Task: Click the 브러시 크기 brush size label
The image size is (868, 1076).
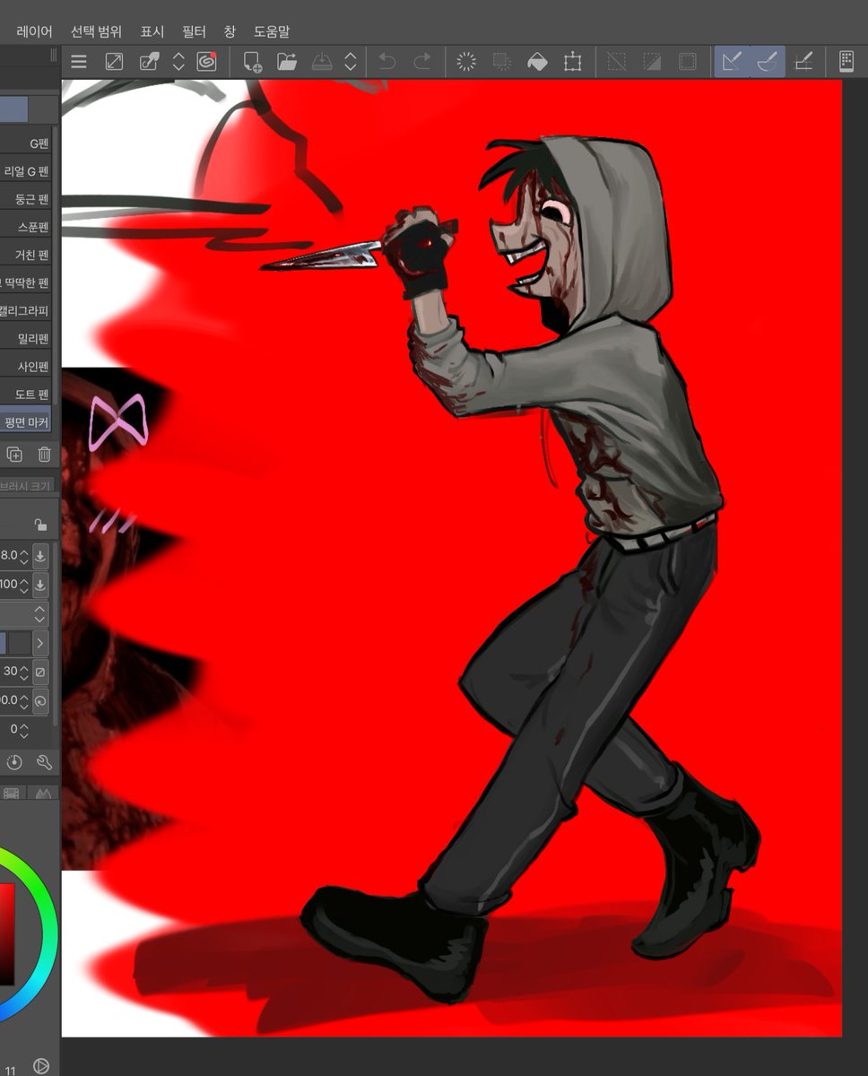Action: point(27,486)
